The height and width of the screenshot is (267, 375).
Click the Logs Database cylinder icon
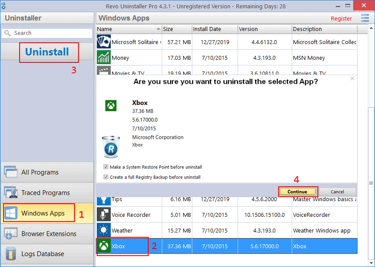coord(11,253)
